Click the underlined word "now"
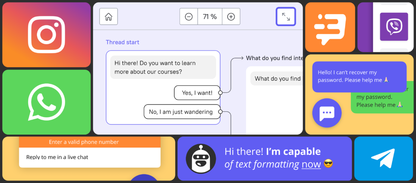416x183 pixels. pos(311,164)
